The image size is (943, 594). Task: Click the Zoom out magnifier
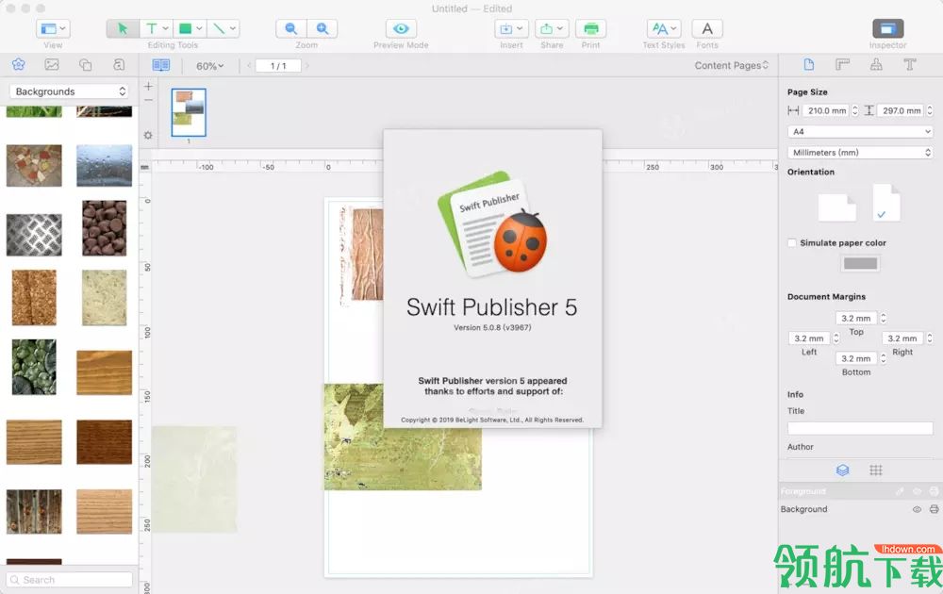[x=291, y=28]
